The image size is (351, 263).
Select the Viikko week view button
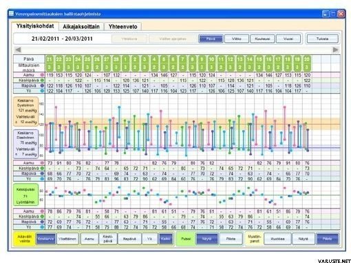pos(237,39)
